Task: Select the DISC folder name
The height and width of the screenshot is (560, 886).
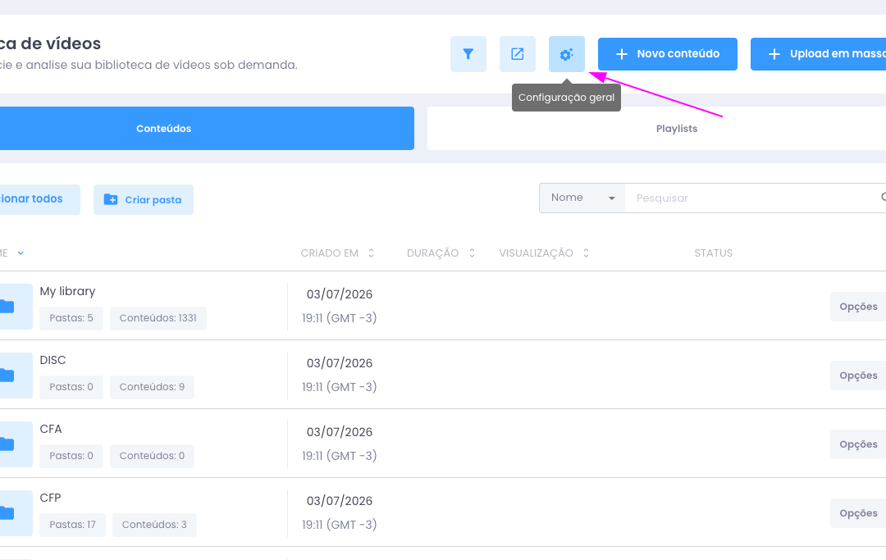Action: coord(53,360)
